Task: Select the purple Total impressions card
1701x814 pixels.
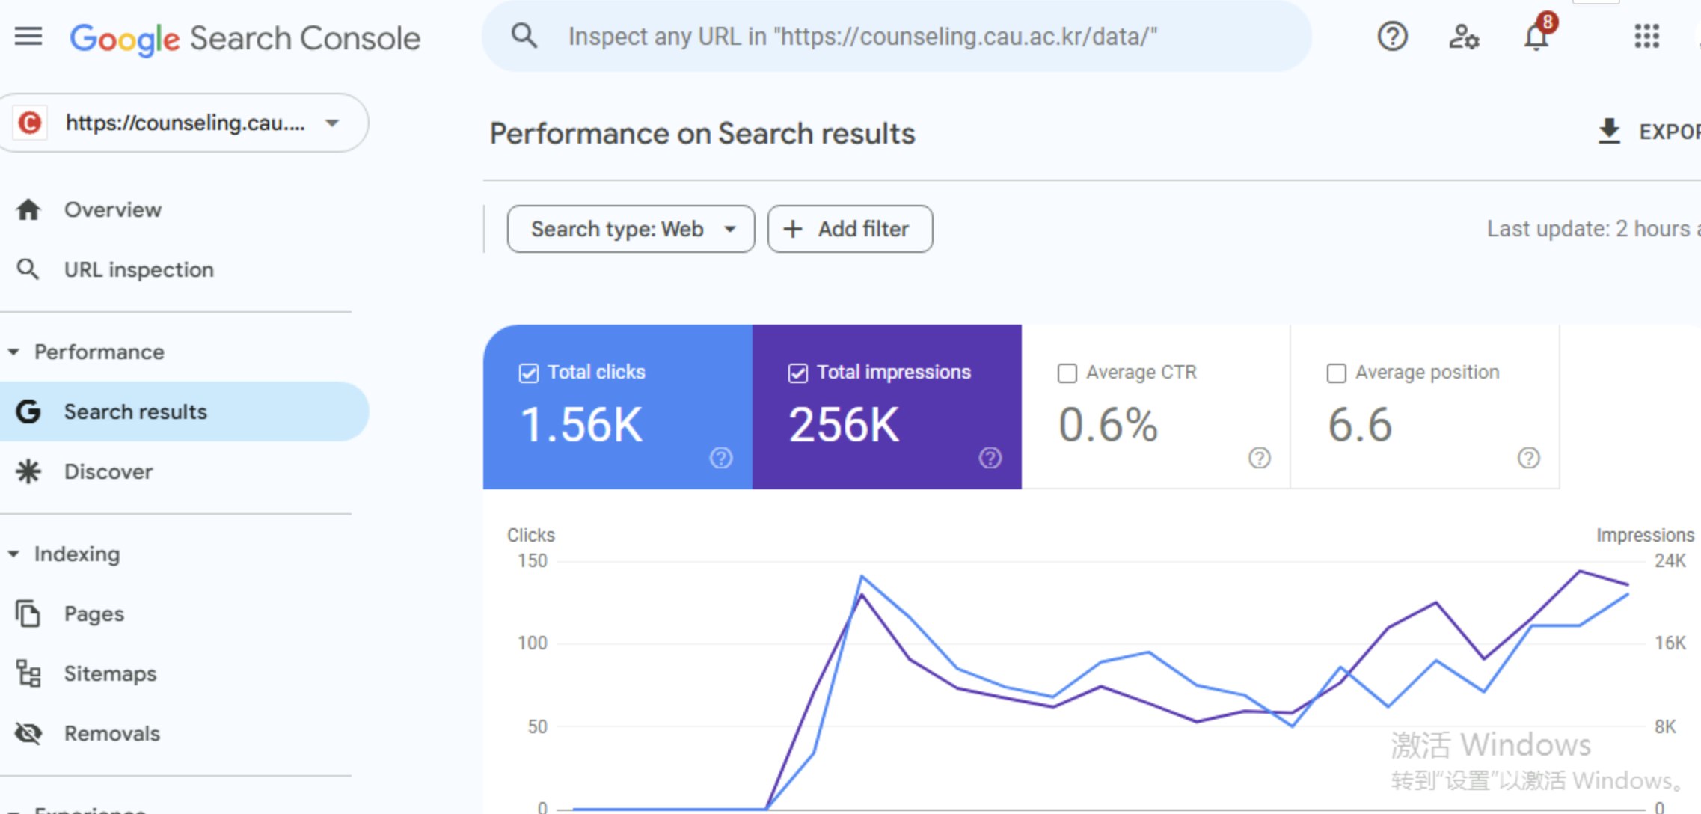Action: click(x=886, y=407)
